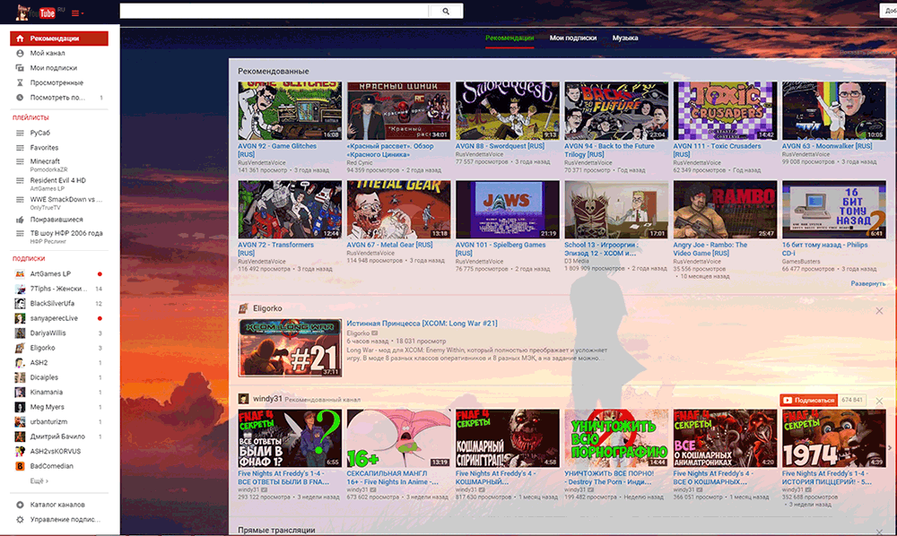The height and width of the screenshot is (536, 897).
Task: Open AVGN 88 Swordquest title link
Action: coord(500,146)
